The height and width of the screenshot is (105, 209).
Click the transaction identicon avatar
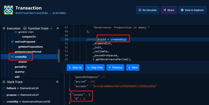coord(8,10)
